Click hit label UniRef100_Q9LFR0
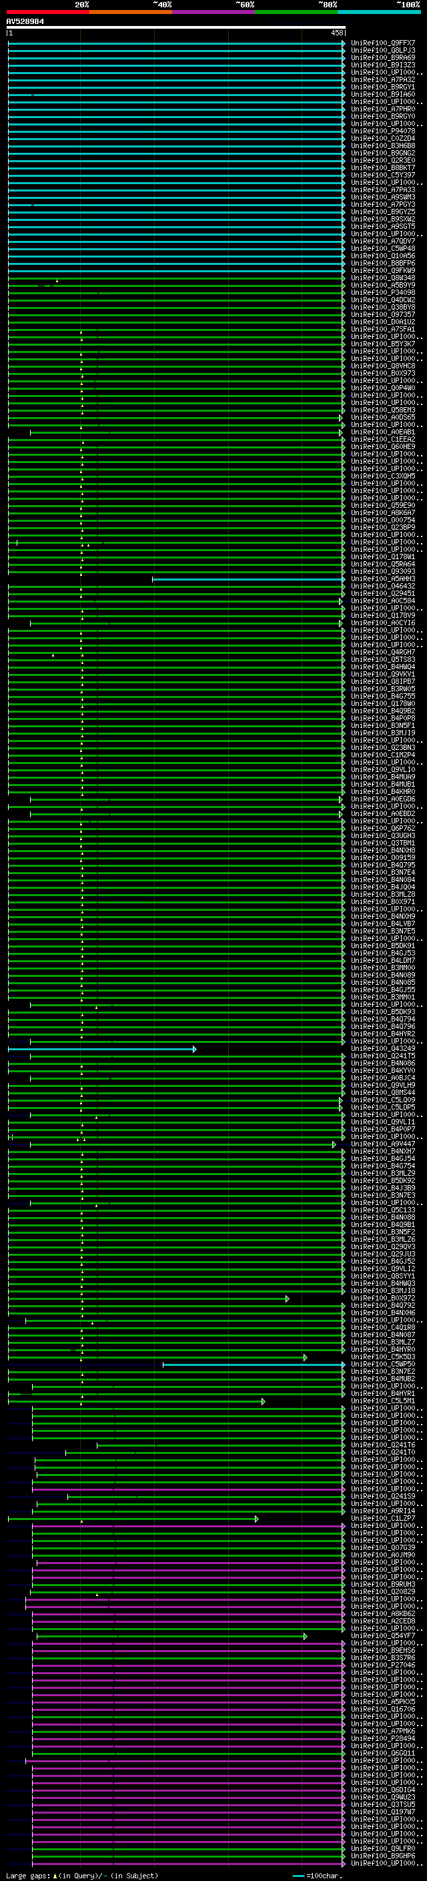 [x=383, y=1848]
